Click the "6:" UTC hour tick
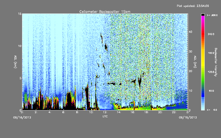 (x=64, y=112)
